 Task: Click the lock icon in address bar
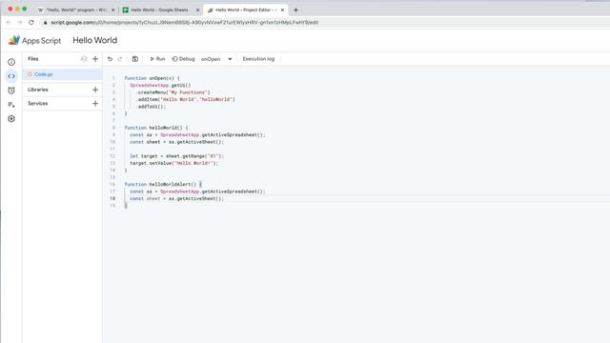[46, 23]
